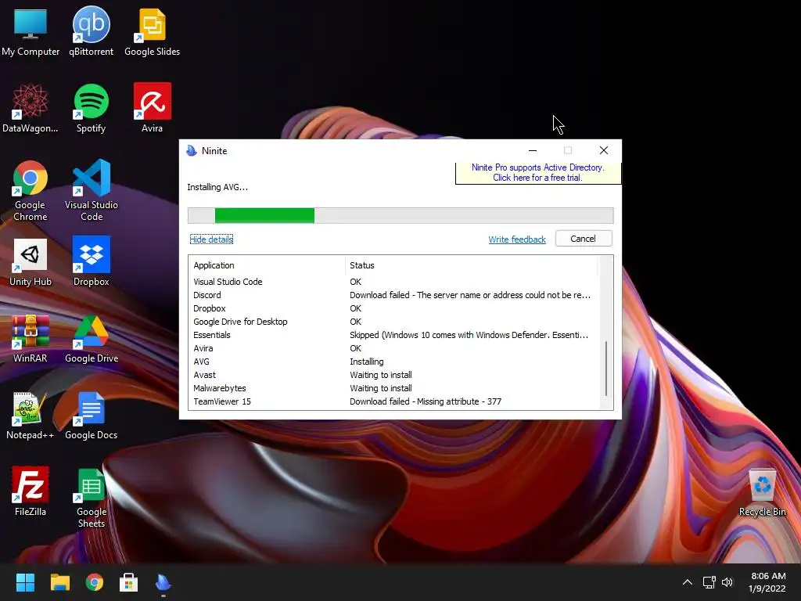Click Hide details link in Ninite
Screen dimensions: 801x601
point(211,239)
